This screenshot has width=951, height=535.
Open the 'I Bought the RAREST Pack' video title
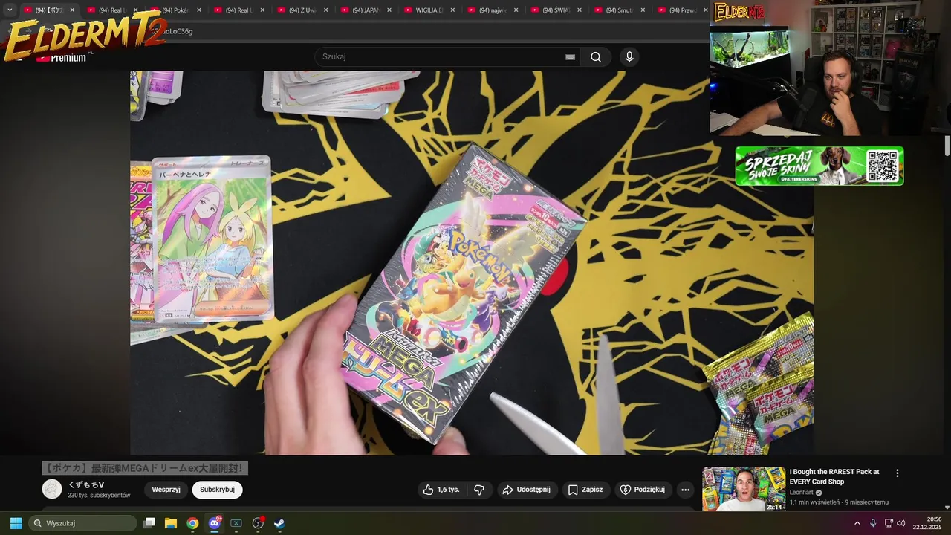point(834,476)
